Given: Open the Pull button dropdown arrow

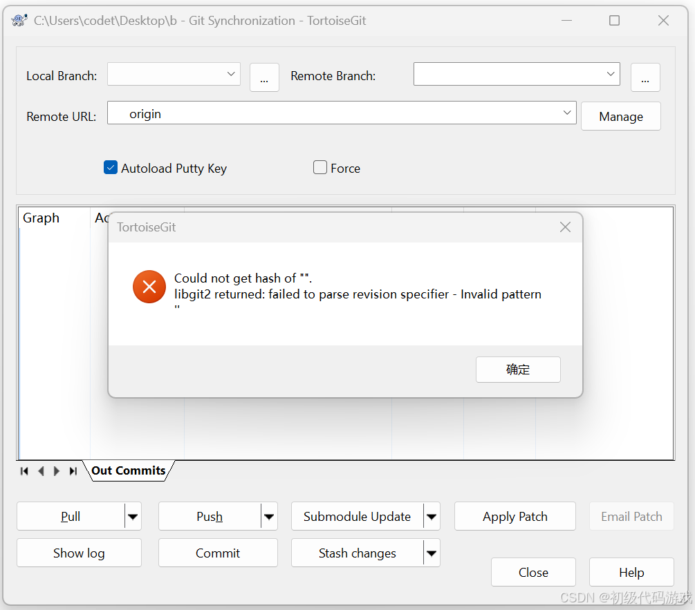Looking at the screenshot, I should (133, 516).
